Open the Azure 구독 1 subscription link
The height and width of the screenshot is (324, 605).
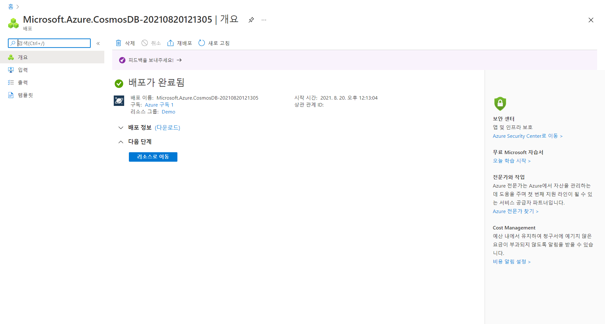[x=159, y=105]
